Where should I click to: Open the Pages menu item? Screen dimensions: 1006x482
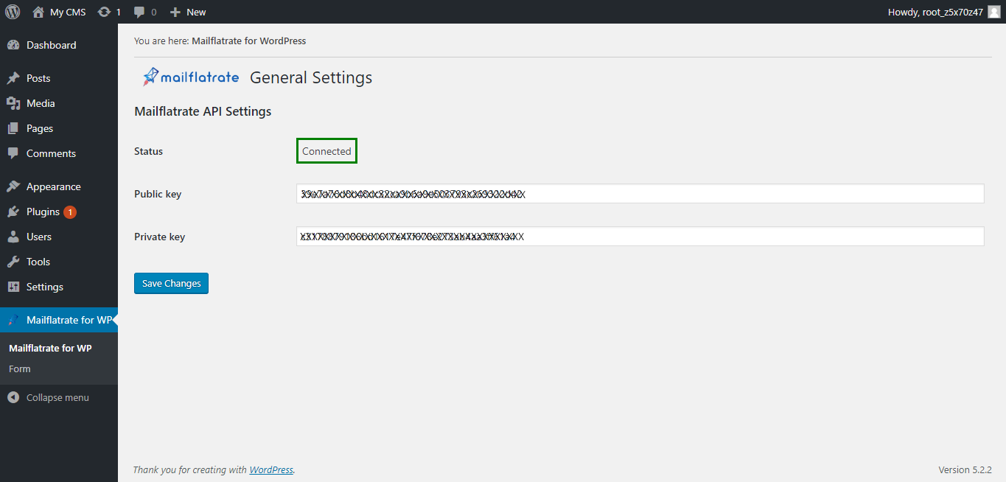tap(40, 128)
